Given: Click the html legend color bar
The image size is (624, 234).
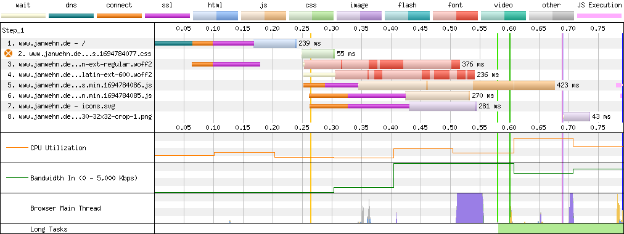Looking at the screenshot, I should pyautogui.click(x=215, y=16).
